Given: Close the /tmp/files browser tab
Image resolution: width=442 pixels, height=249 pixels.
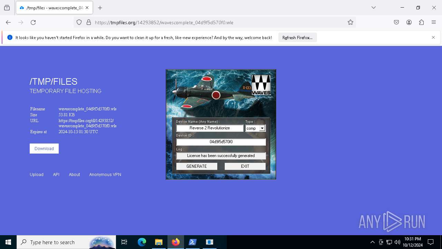Looking at the screenshot, I should coord(87,8).
